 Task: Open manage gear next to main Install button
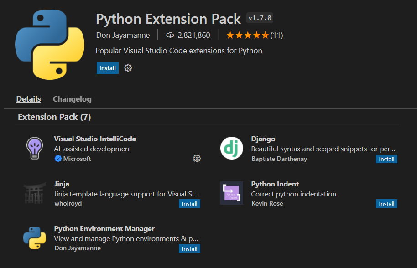[128, 68]
